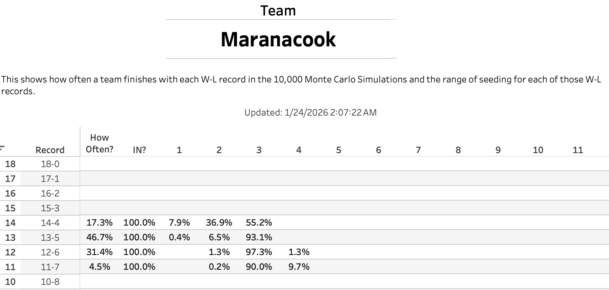The height and width of the screenshot is (290, 609).
Task: Click the Updated timestamp text
Action: (310, 112)
